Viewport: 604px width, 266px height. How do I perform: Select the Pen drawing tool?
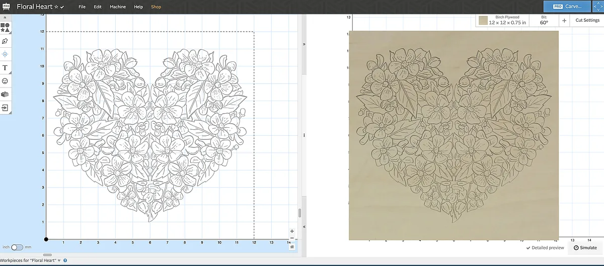5,41
